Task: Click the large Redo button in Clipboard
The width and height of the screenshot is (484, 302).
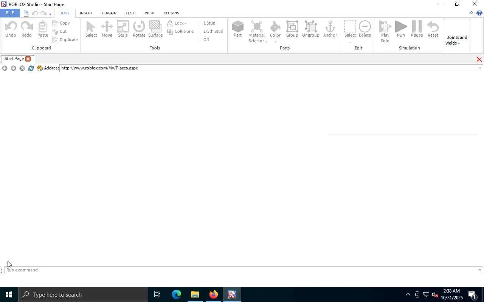Action: (x=26, y=29)
